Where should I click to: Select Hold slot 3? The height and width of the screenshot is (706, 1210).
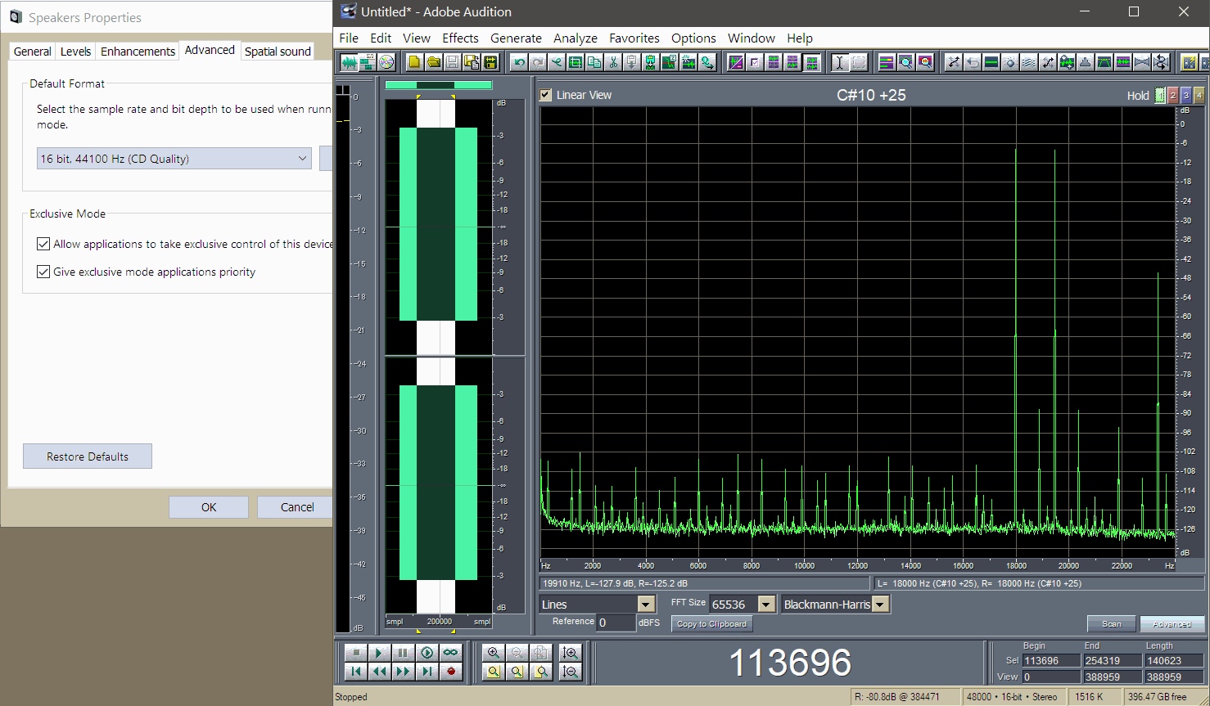click(1186, 96)
